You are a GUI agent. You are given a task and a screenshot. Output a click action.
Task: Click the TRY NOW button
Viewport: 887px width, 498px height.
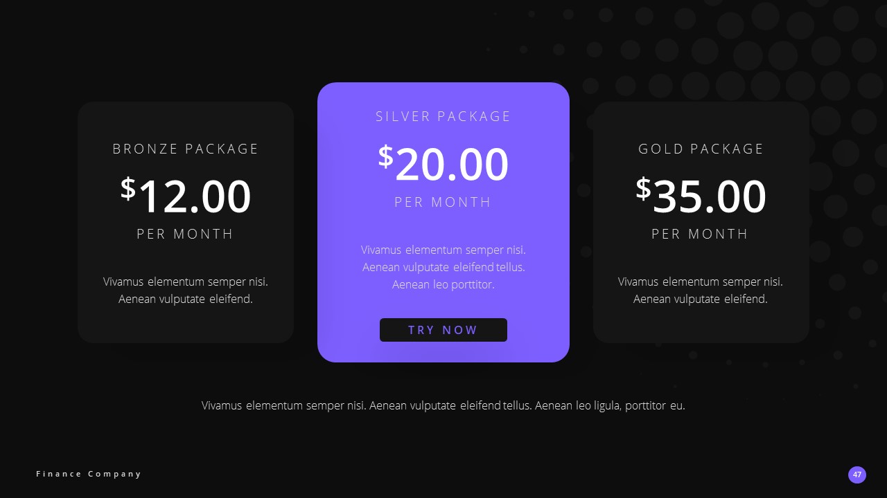(x=443, y=330)
